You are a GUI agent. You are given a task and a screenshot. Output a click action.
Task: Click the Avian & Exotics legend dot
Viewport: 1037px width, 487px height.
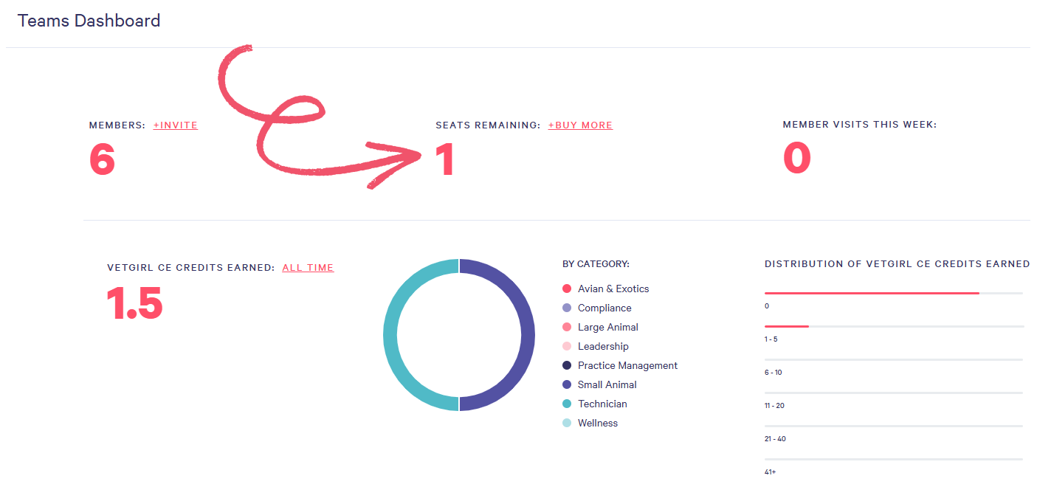tap(567, 289)
